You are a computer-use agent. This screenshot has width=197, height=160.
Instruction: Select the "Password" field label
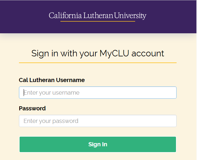(x=32, y=108)
